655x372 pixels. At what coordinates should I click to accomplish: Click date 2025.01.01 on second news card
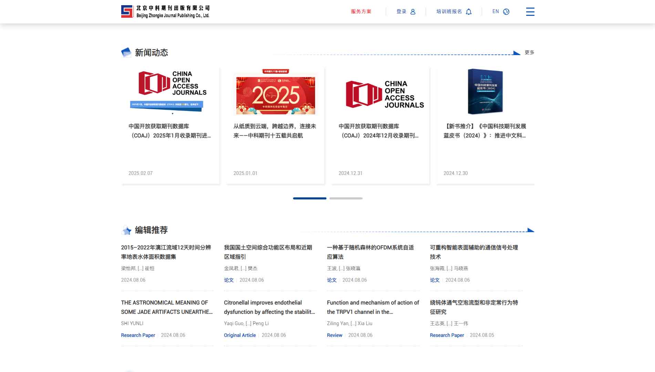(x=245, y=173)
